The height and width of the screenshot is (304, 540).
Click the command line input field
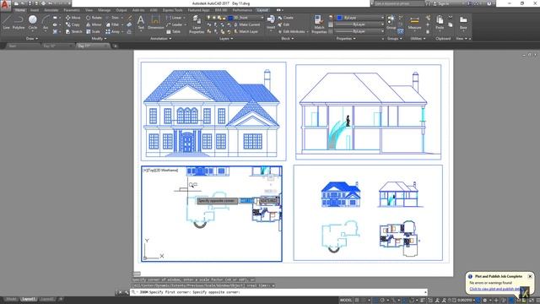pos(279,292)
